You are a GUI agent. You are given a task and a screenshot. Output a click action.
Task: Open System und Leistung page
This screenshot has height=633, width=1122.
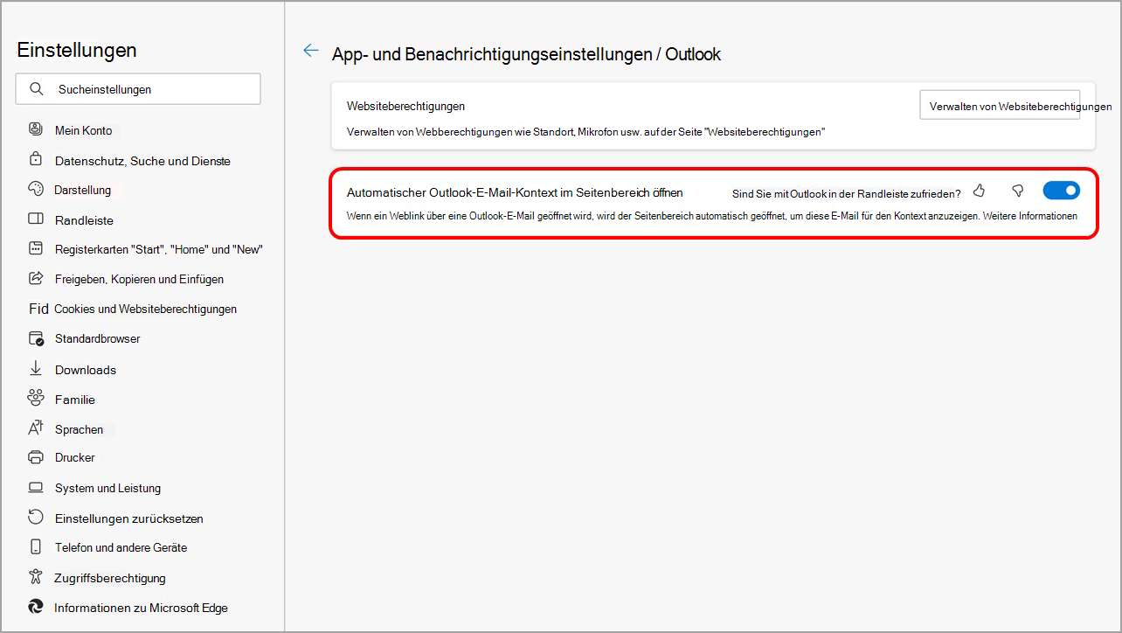107,488
